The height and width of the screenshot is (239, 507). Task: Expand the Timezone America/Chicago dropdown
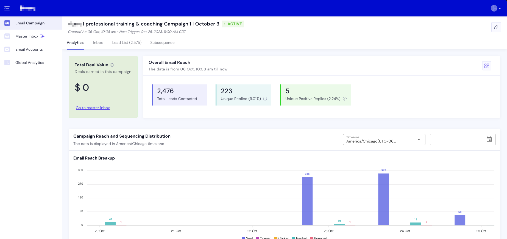tap(384, 140)
